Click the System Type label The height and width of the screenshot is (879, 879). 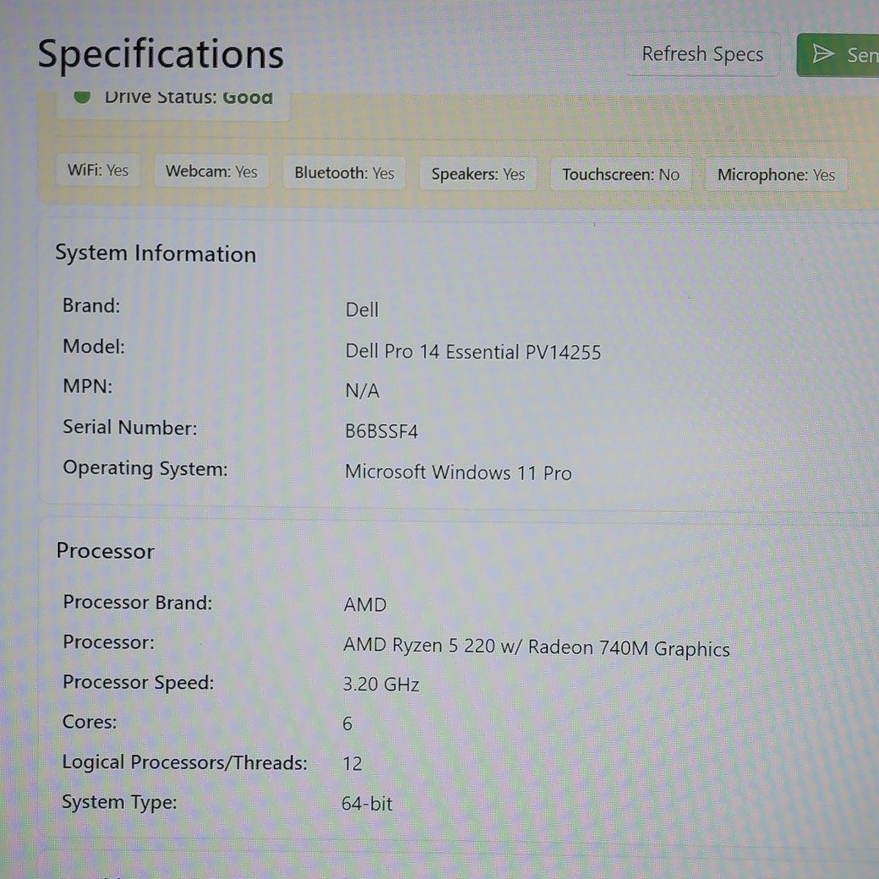[x=119, y=803]
